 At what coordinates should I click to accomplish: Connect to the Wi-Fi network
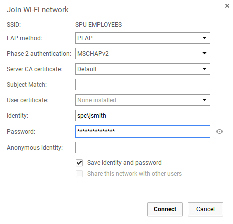click(x=165, y=209)
